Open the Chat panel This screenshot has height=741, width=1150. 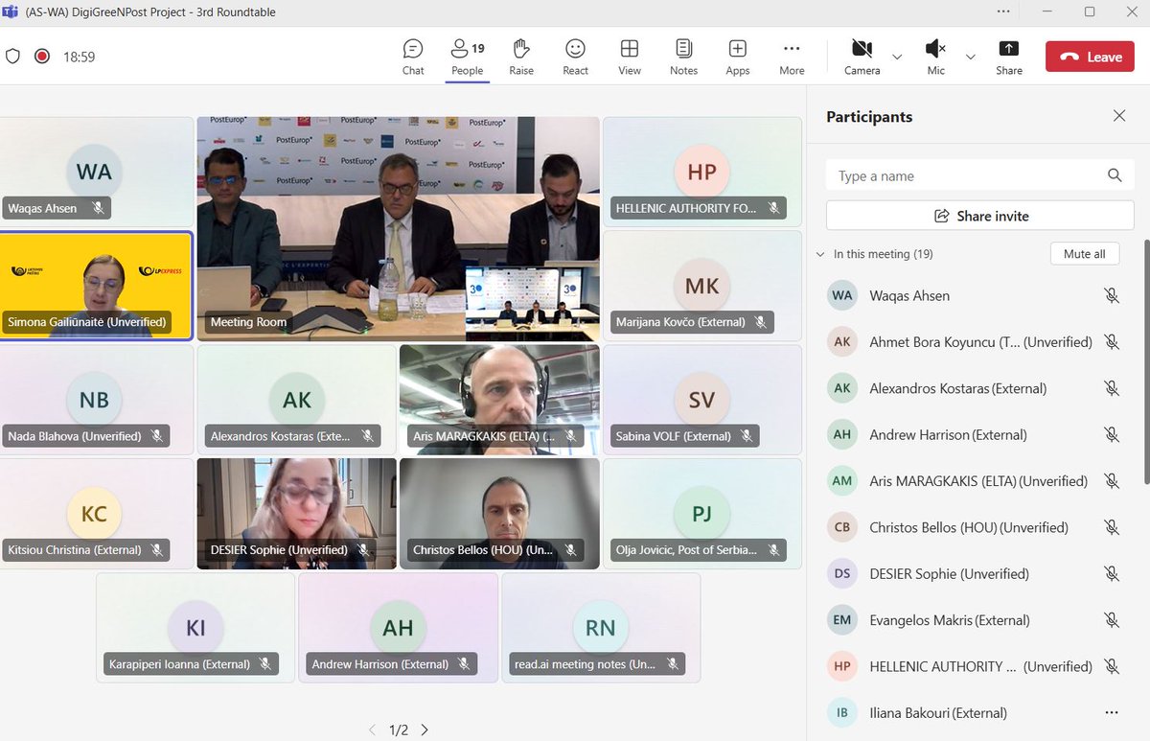pyautogui.click(x=413, y=57)
